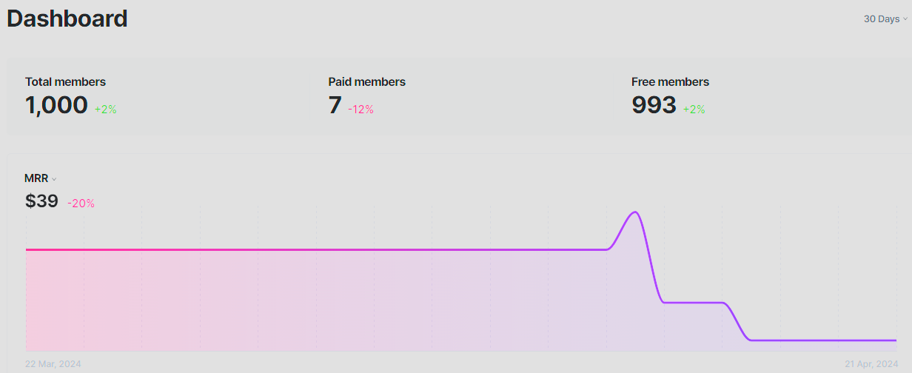Click the 993 free members figure
This screenshot has width=912, height=373.
654,105
